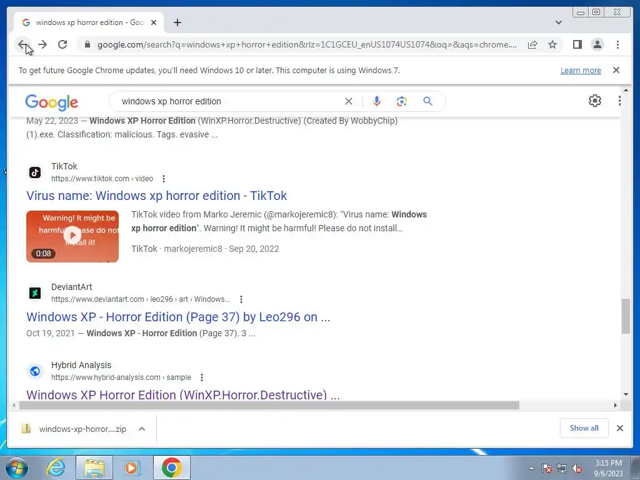Screen dimensions: 640x480
Task: Click Show all downloads
Action: pyautogui.click(x=584, y=428)
